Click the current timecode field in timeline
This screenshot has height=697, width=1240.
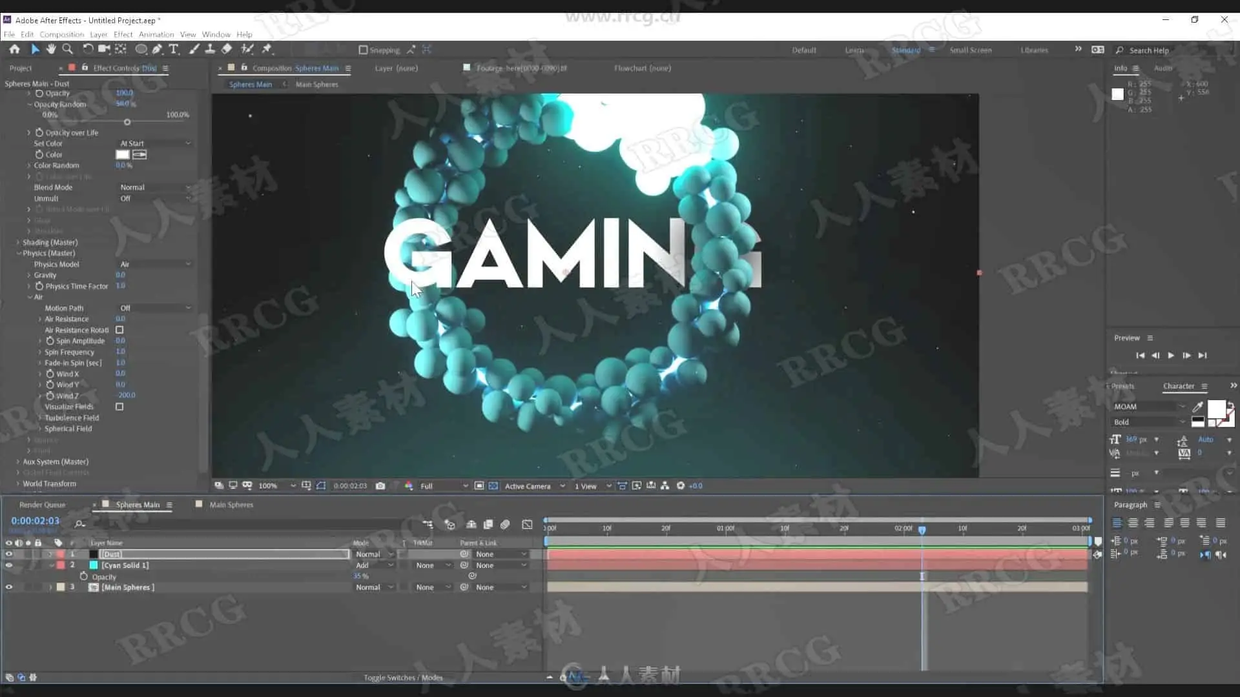35,521
